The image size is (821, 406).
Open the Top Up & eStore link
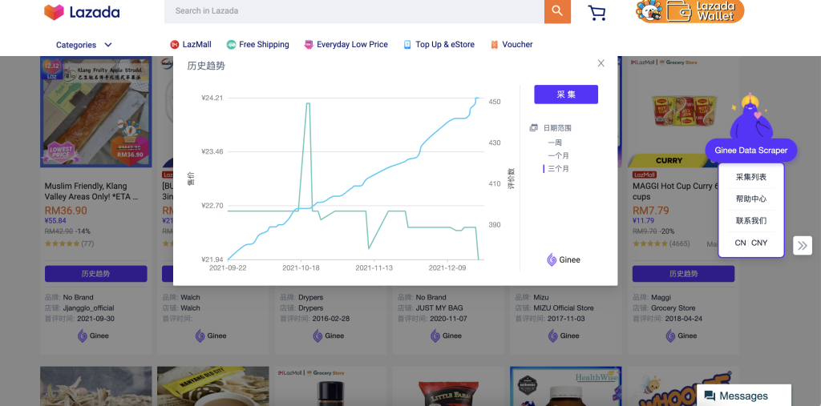pos(445,45)
